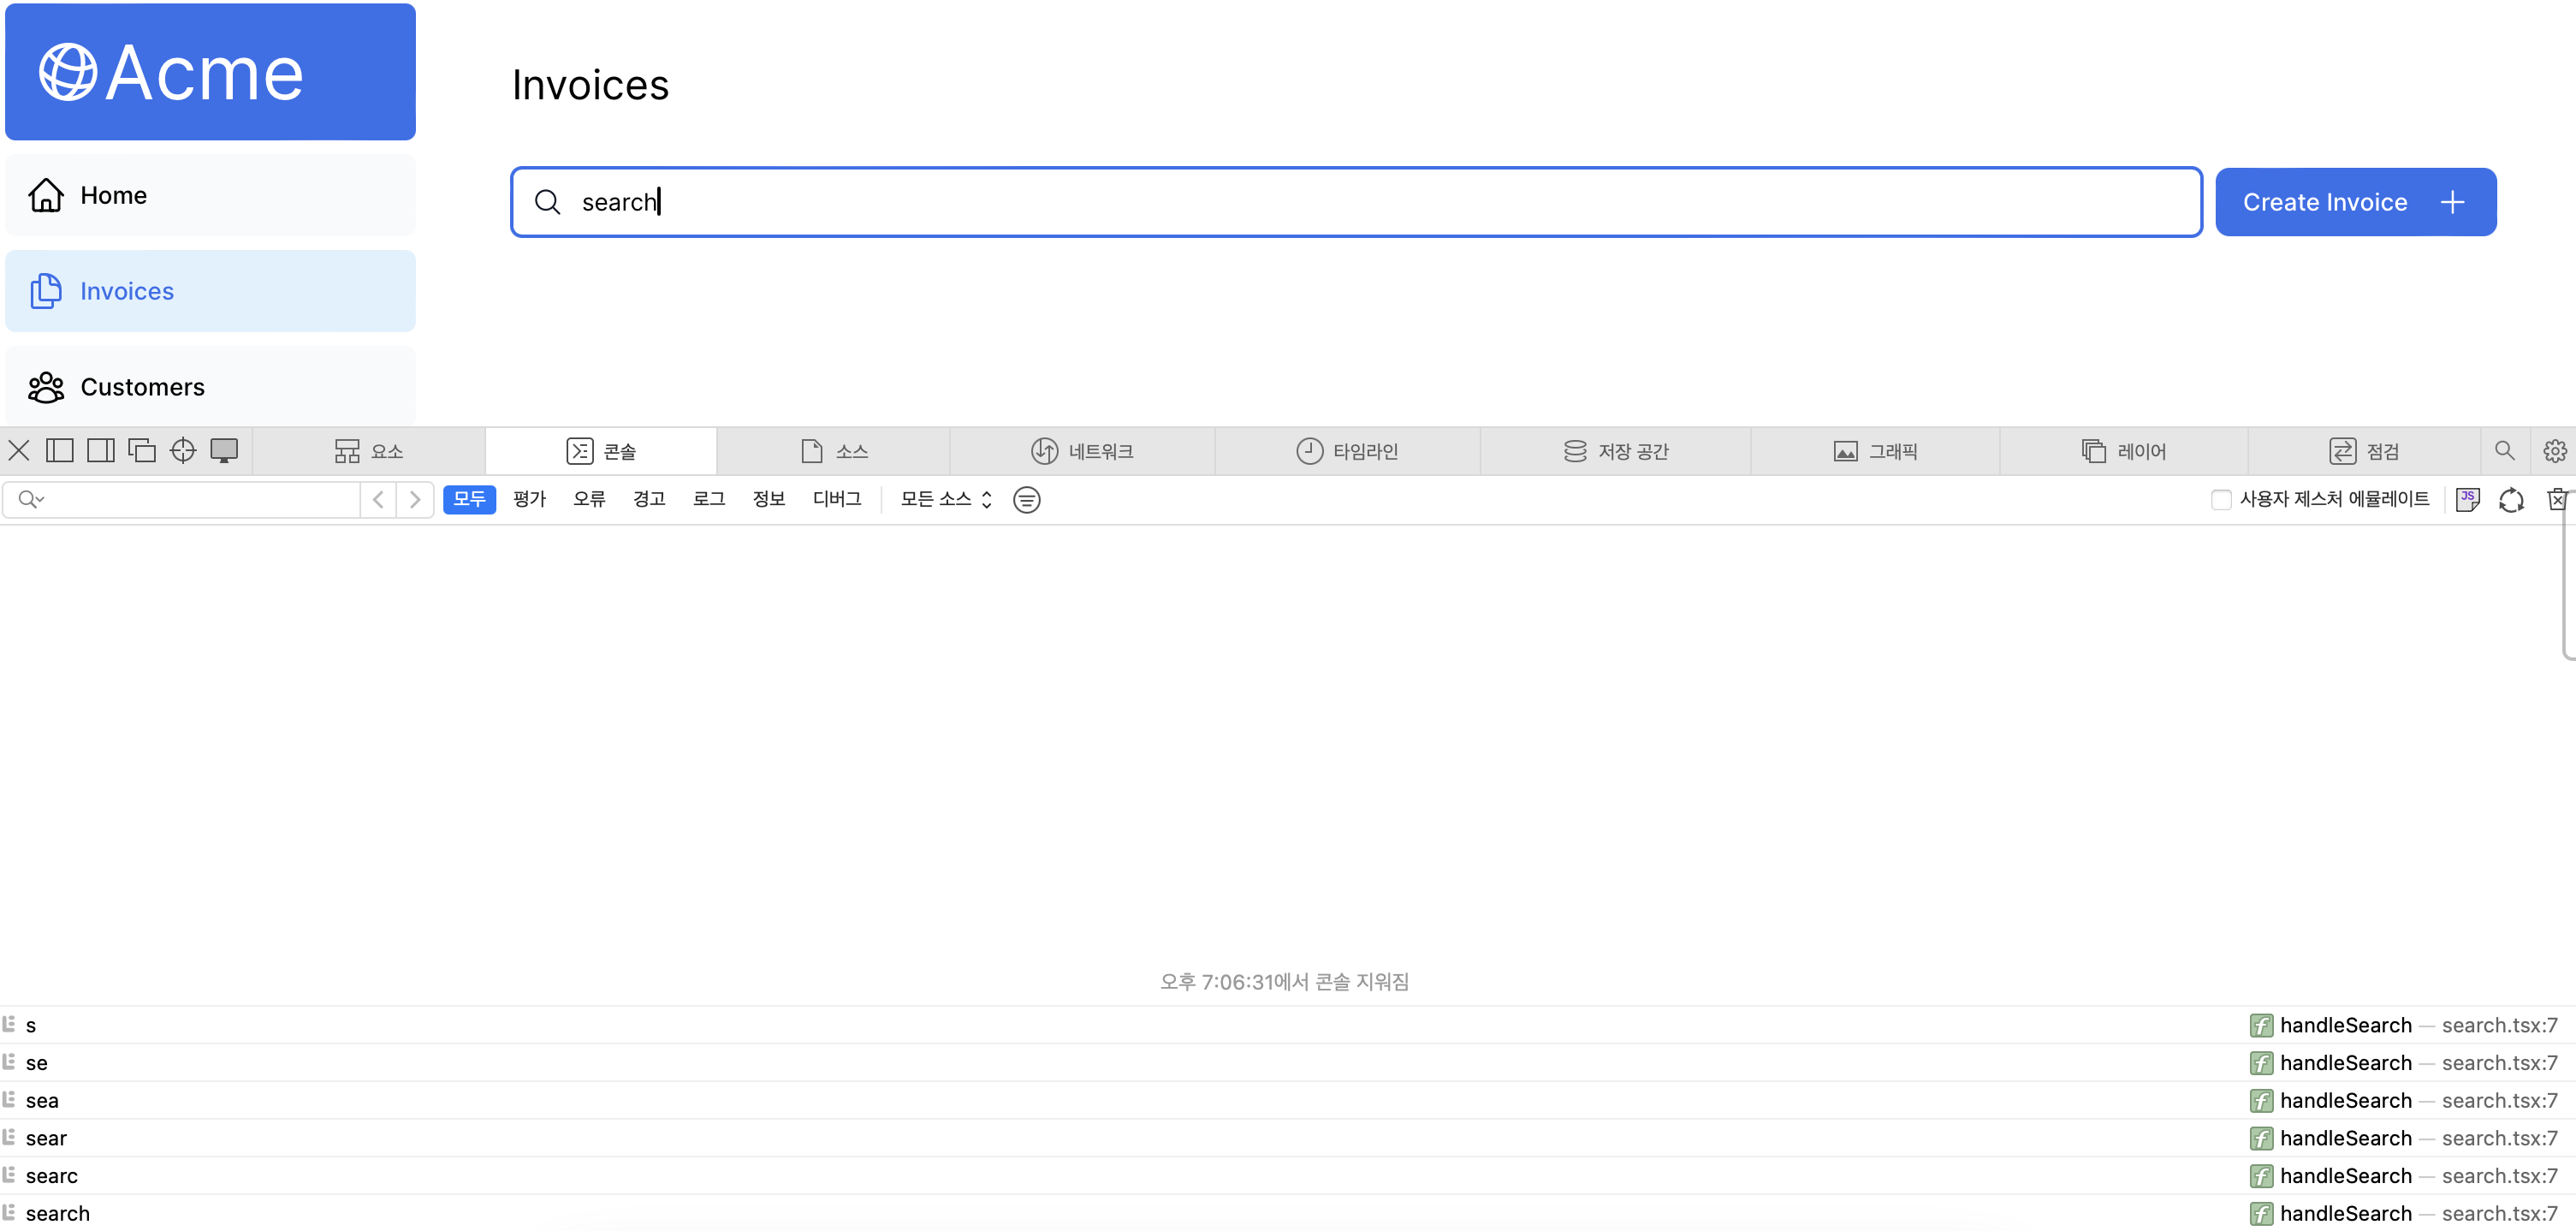Open the 모든 소스 dropdown
This screenshot has width=2576, height=1231.
[945, 499]
